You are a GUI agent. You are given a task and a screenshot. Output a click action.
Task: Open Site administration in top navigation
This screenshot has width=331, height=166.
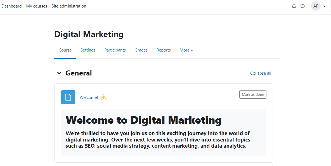[x=69, y=6]
